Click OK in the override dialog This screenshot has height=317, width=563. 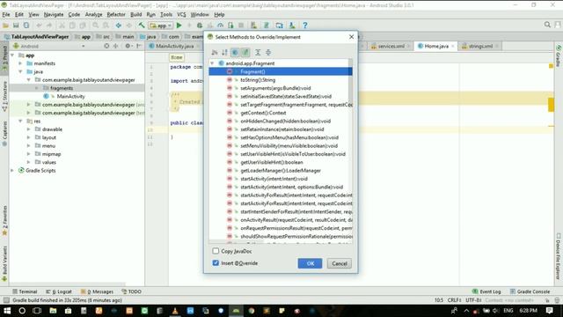310,263
